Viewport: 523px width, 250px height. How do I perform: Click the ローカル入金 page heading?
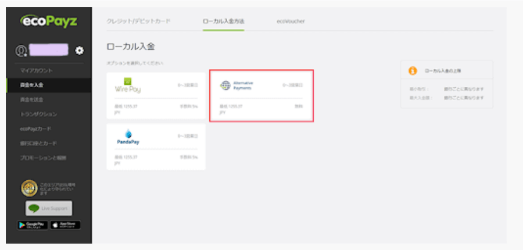(x=131, y=47)
